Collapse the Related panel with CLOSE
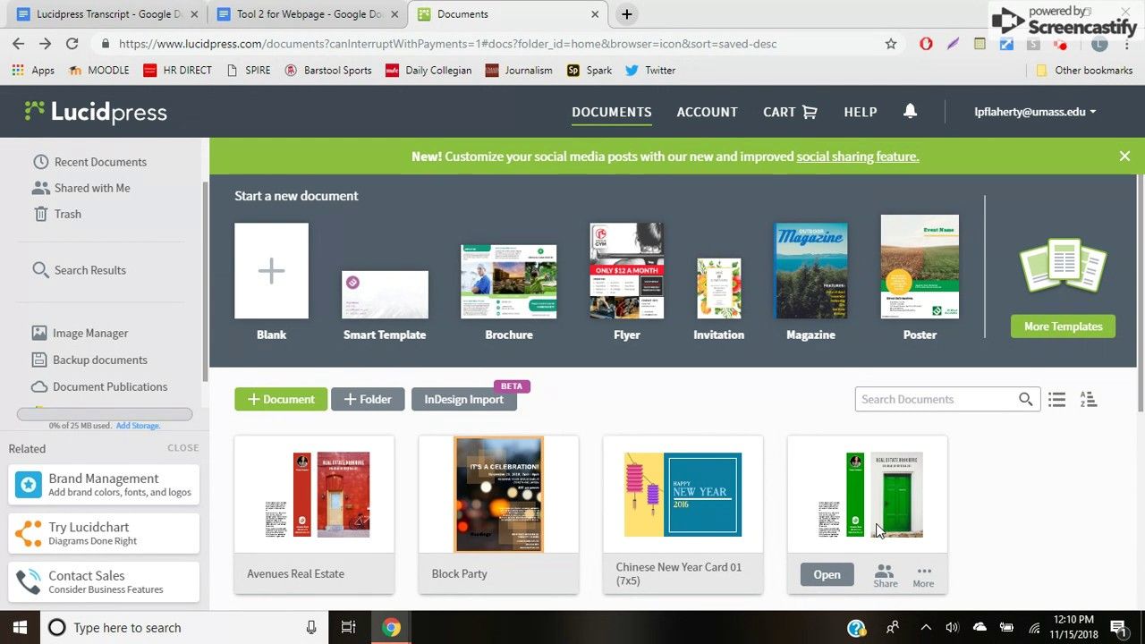Screen dimensions: 1145x644 coord(182,448)
